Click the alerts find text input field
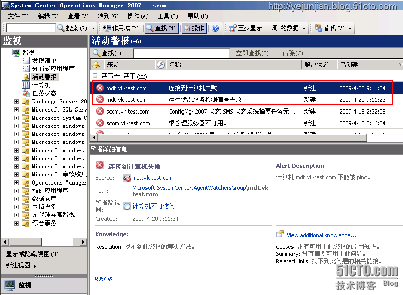 181,53
